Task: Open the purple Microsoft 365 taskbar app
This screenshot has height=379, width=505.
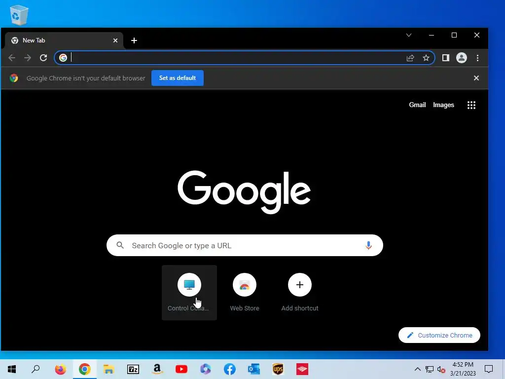Action: point(206,369)
